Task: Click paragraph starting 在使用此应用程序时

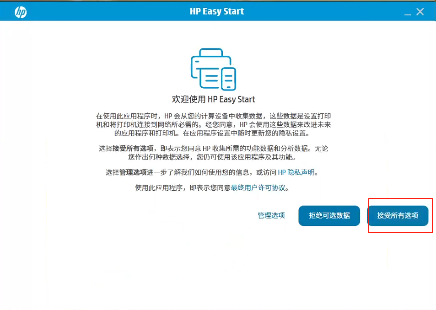Action: click(213, 124)
